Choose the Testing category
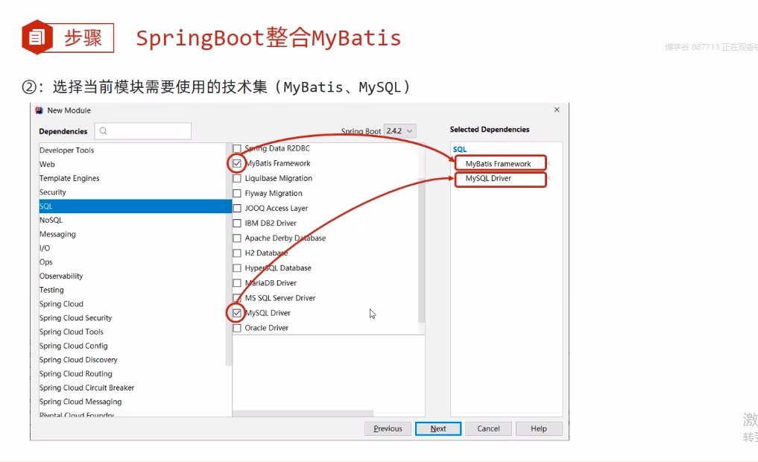This screenshot has width=758, height=462. tap(132, 291)
